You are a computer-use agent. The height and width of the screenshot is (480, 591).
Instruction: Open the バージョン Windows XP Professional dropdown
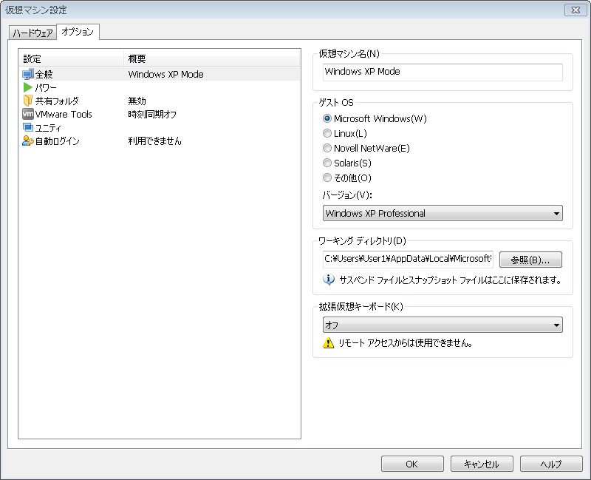443,213
